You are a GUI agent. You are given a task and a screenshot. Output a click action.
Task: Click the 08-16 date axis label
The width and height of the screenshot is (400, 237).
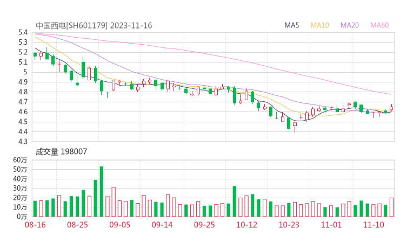coord(35,225)
